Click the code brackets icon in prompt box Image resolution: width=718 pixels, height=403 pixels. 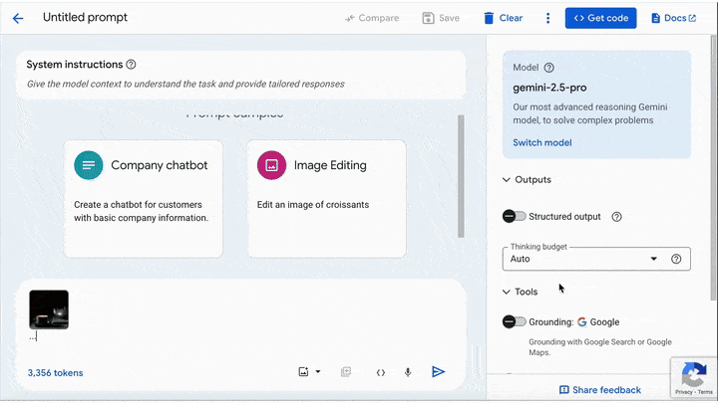pos(380,372)
